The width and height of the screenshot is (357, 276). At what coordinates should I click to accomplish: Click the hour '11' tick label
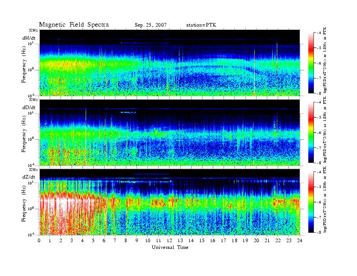[x=159, y=241]
